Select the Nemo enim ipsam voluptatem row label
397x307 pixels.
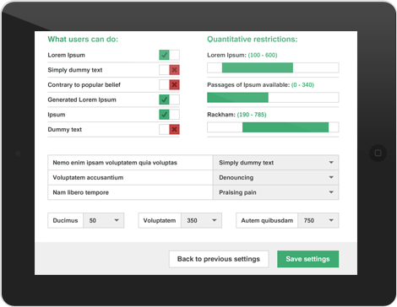coord(115,163)
